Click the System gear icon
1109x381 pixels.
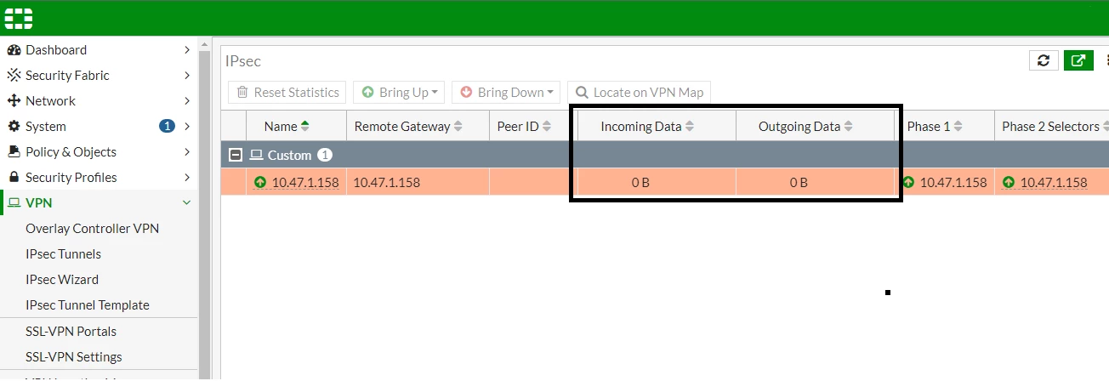click(x=14, y=127)
